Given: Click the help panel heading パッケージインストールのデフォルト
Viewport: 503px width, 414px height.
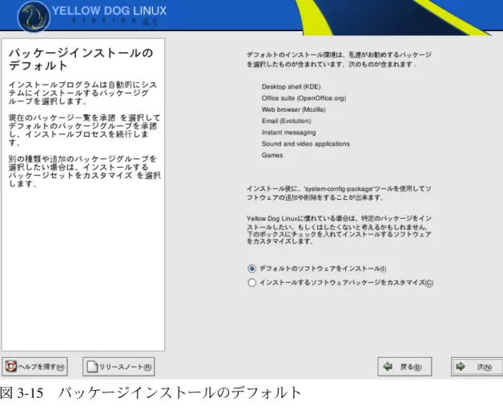Looking at the screenshot, I should pyautogui.click(x=81, y=59).
